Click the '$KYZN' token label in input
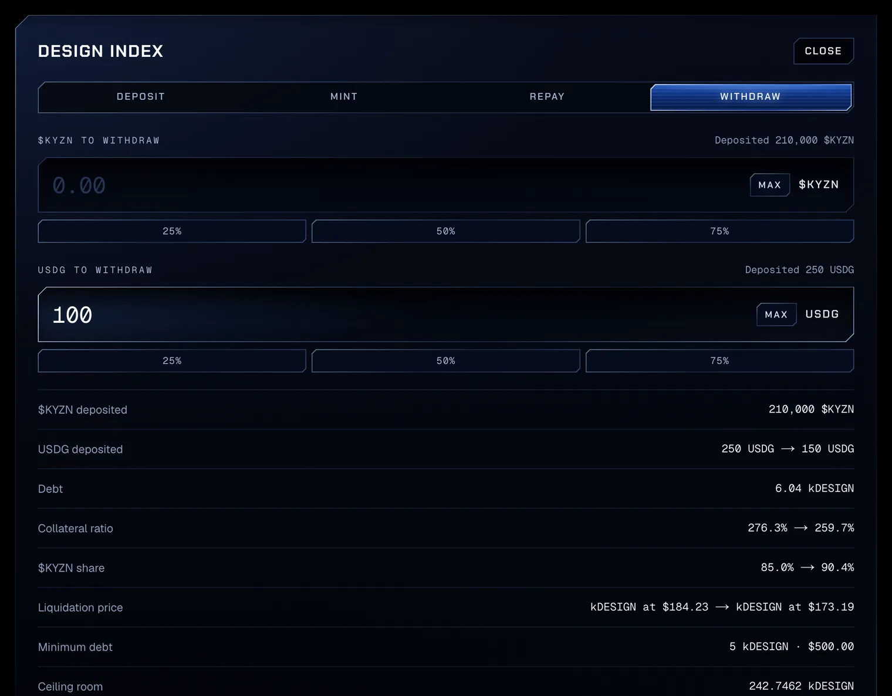This screenshot has width=892, height=696. (x=819, y=184)
